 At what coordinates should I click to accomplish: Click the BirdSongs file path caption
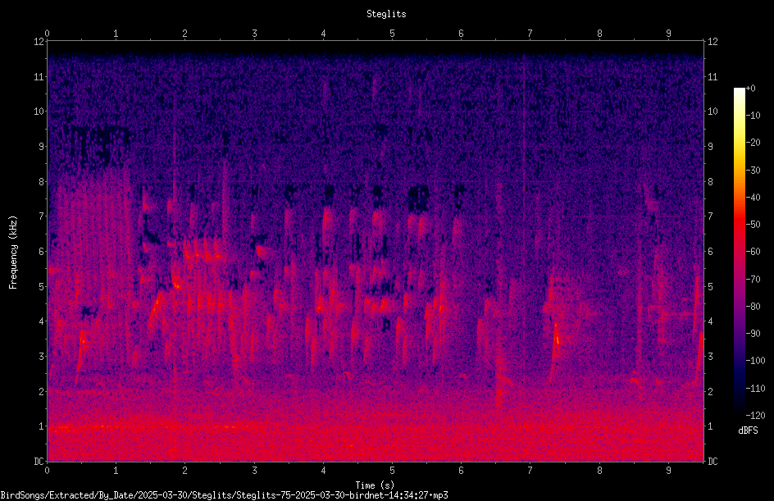[x=224, y=495]
